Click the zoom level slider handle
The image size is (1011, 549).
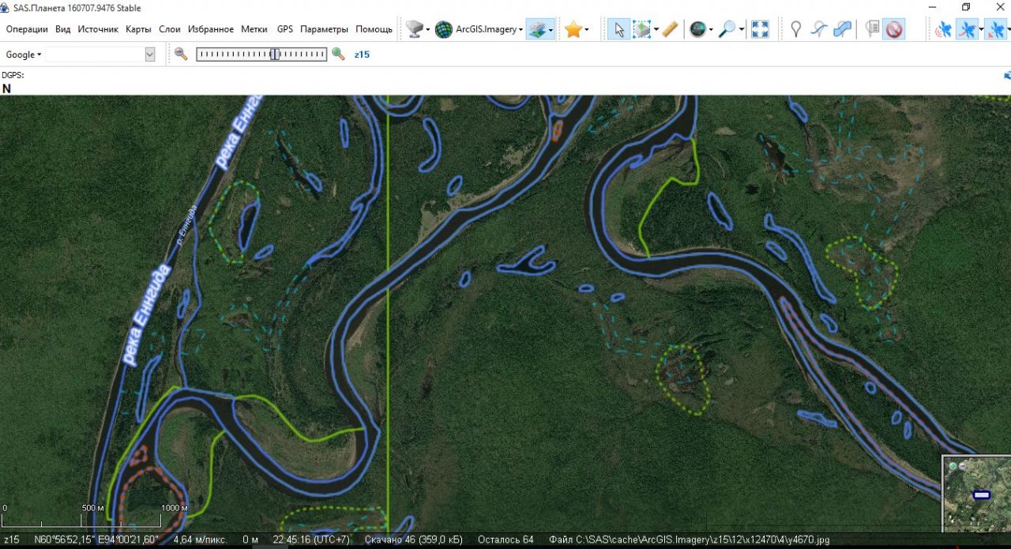pyautogui.click(x=274, y=54)
